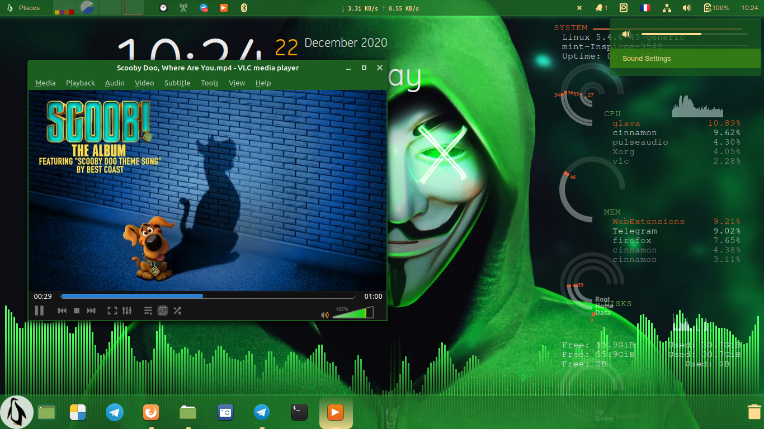Click the network speed indicator in panel
This screenshot has height=429, width=764.
380,8
